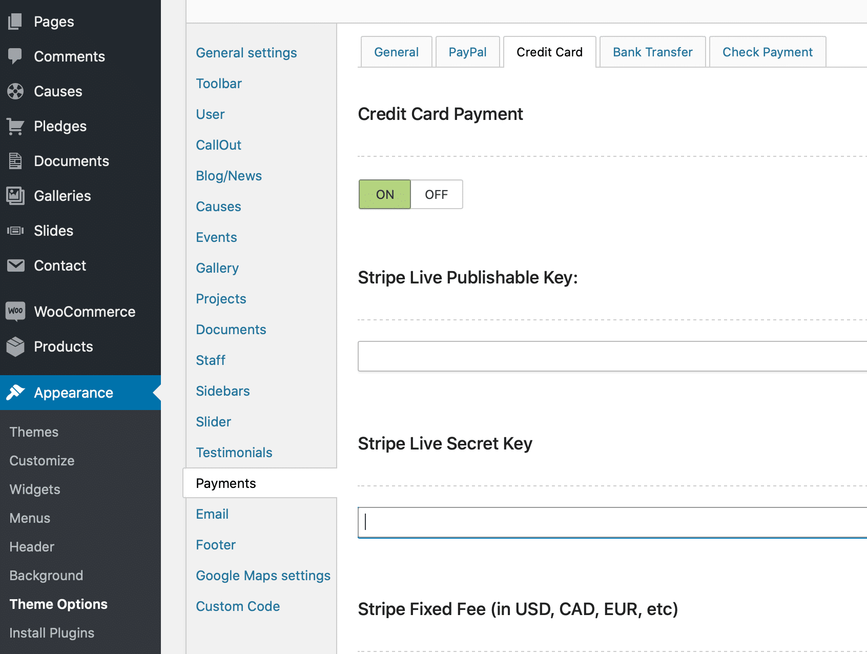This screenshot has height=654, width=867.
Task: Enable the ON switch for Credit Card Payment
Action: [384, 194]
